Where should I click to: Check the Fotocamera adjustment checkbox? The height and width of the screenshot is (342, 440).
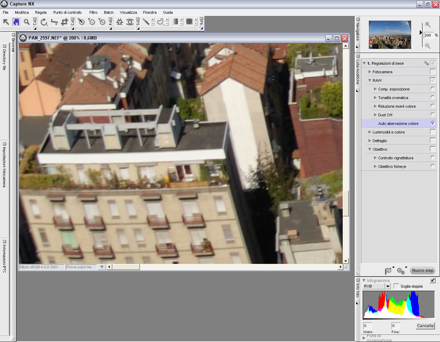tap(432, 72)
